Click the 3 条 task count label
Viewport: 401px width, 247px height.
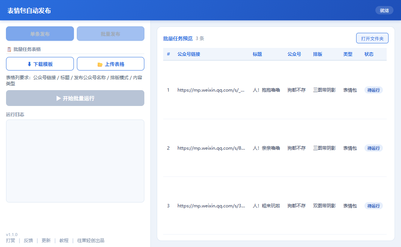(x=200, y=38)
